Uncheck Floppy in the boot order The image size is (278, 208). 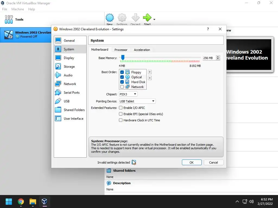point(122,72)
